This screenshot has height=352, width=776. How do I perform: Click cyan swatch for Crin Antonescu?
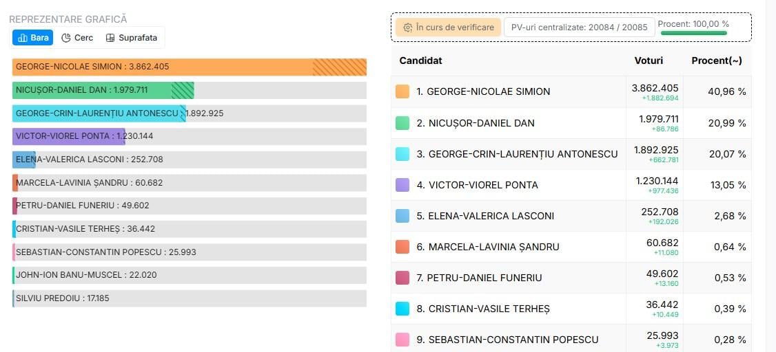click(402, 154)
